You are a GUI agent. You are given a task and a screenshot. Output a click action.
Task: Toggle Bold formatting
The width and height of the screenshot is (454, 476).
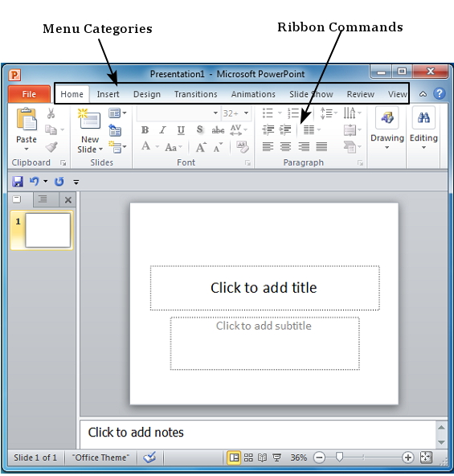[145, 130]
